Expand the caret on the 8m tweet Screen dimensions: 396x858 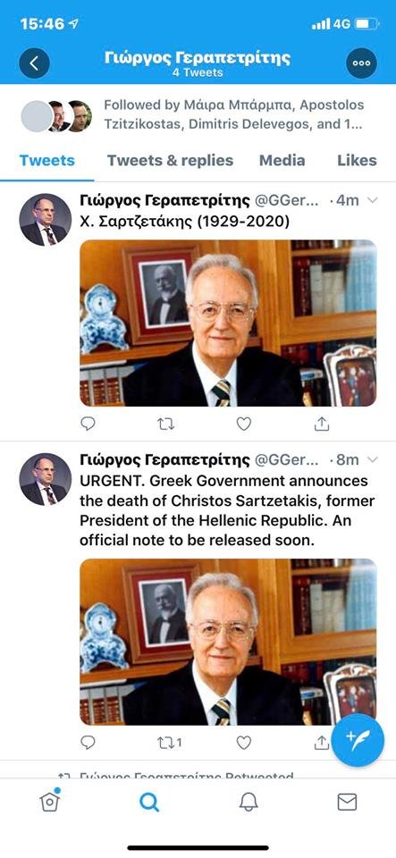(372, 459)
